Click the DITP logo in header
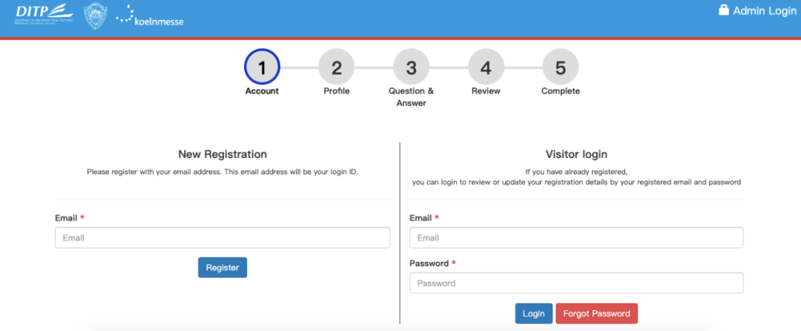The height and width of the screenshot is (331, 801). point(44,15)
